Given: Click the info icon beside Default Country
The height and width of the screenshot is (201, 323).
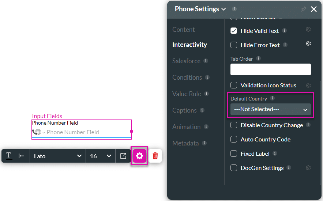Looking at the screenshot, I should [x=272, y=98].
